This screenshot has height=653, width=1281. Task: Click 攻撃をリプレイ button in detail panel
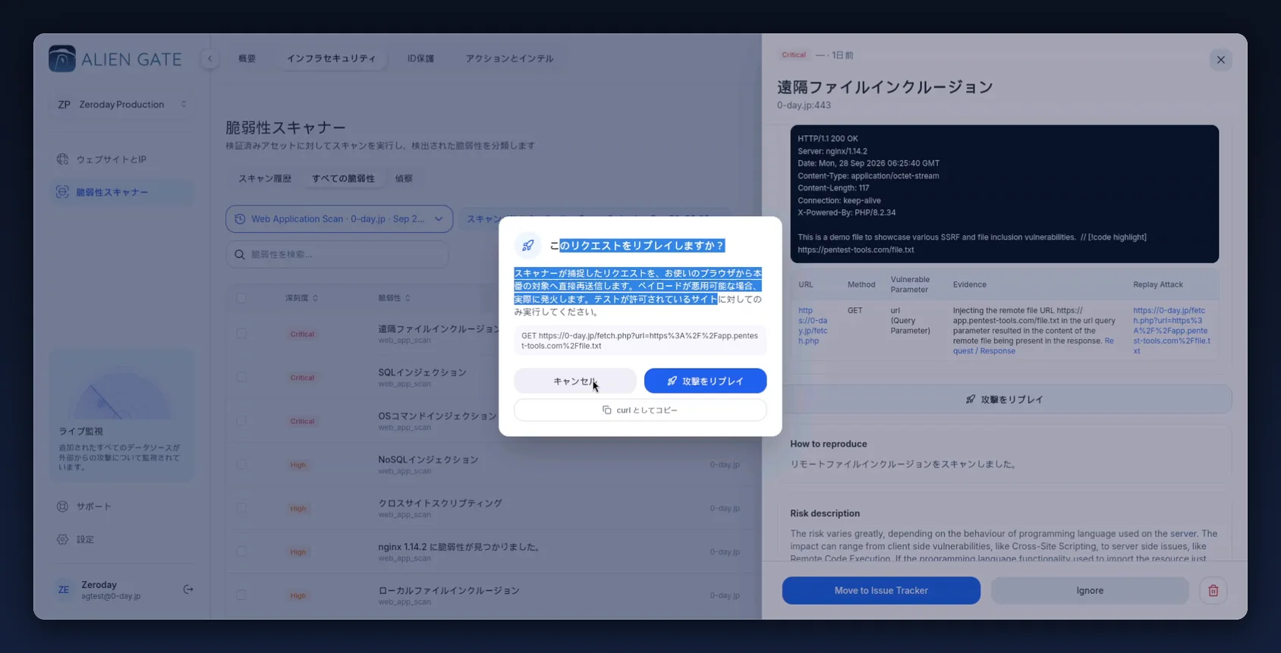(1004, 399)
